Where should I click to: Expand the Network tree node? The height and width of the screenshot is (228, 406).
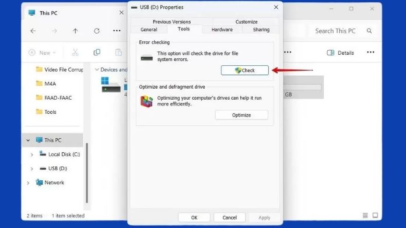tap(28, 183)
